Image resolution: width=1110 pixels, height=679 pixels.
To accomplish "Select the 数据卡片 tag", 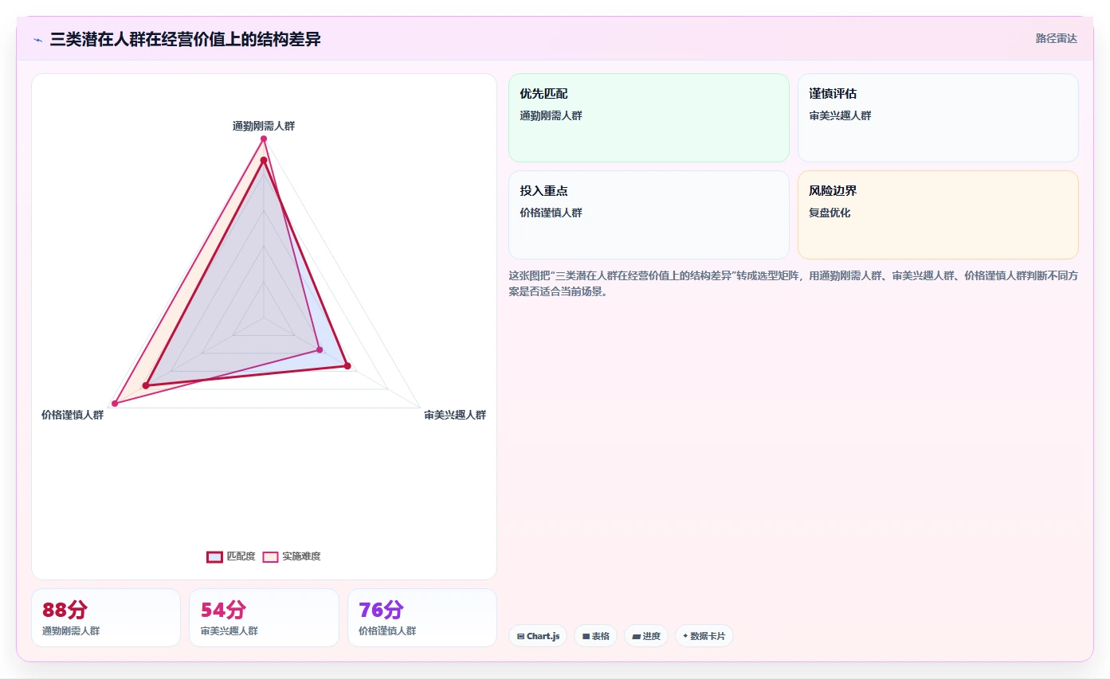I will tap(704, 636).
